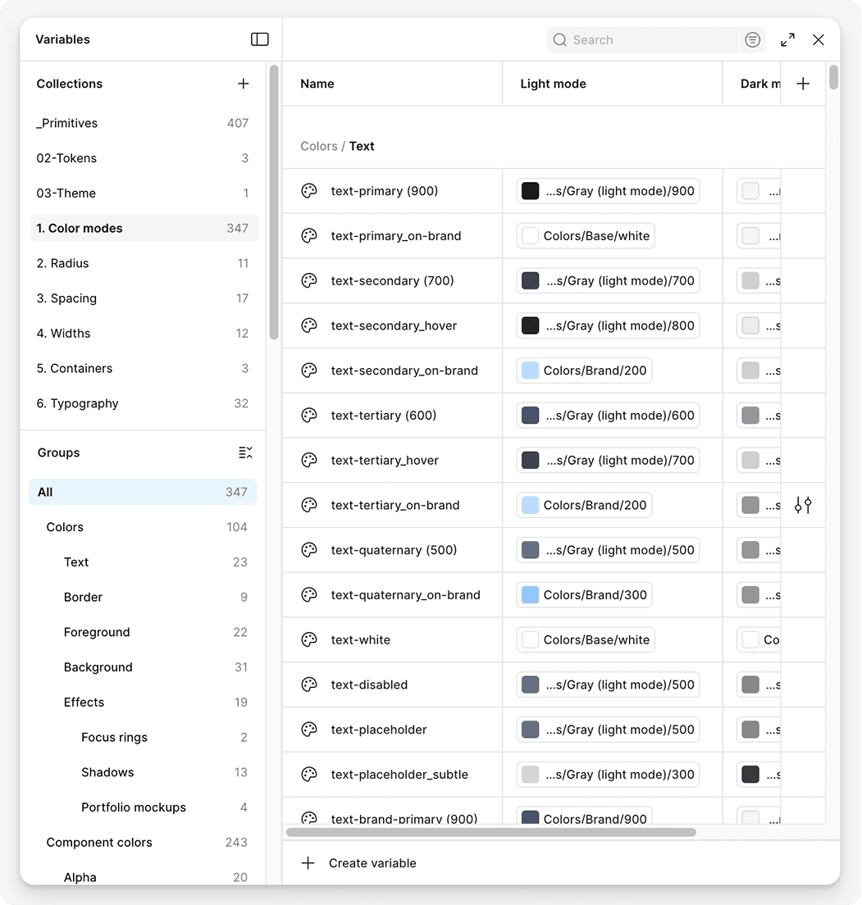Click the light mode swatch for text-quaternary_on-brand
Screen dimensions: 862x905
click(531, 595)
